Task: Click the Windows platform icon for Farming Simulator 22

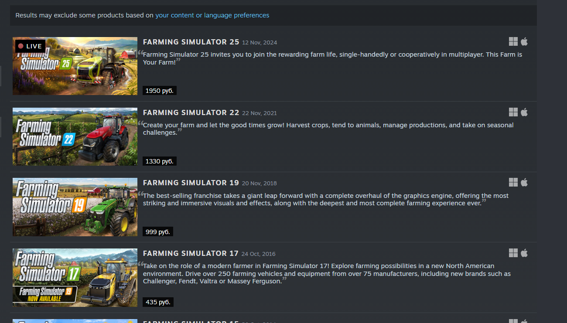Action: [513, 112]
